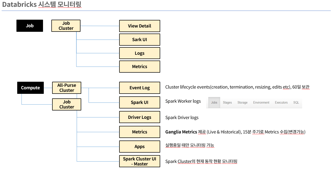
Task: Switch to the Jobs tab
Action: [x=214, y=103]
